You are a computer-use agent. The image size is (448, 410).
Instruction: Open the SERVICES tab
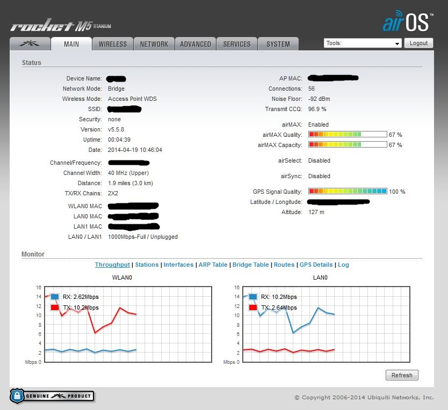coord(237,44)
